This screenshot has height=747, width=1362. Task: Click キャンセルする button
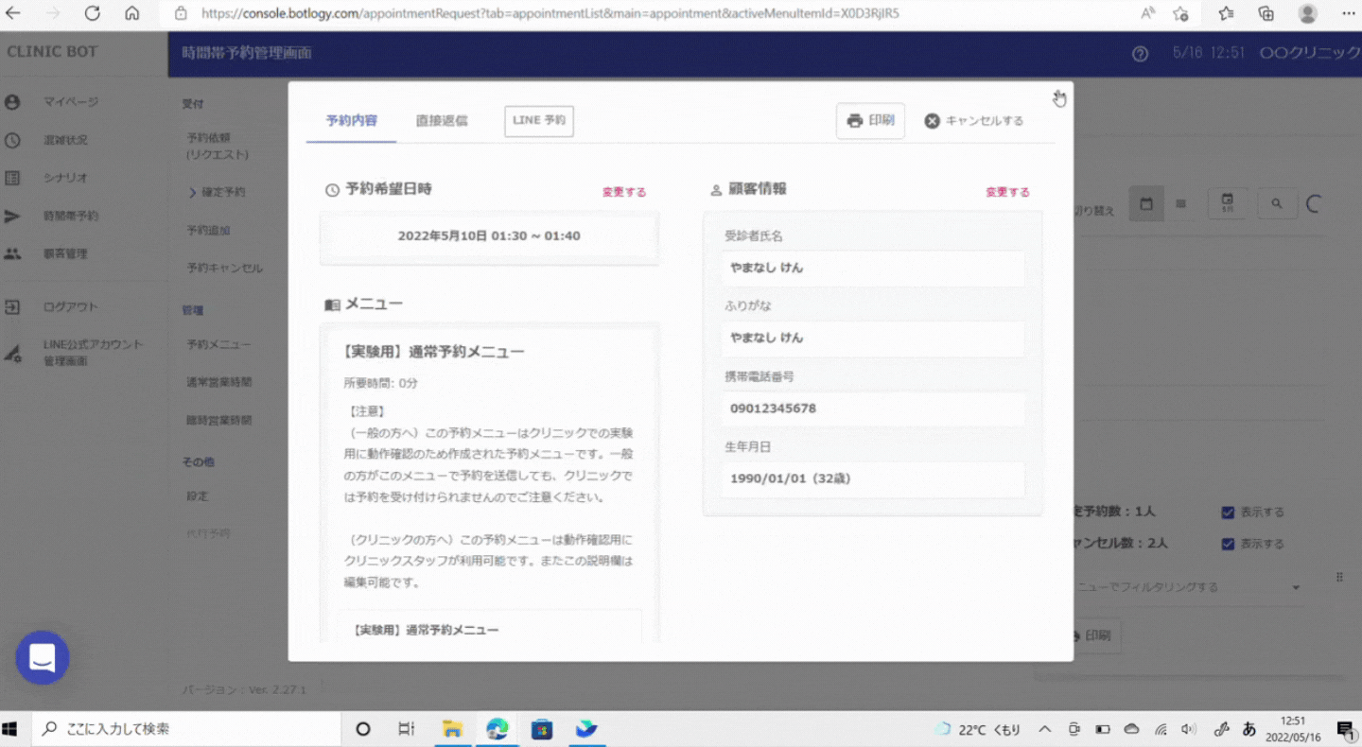pos(974,121)
